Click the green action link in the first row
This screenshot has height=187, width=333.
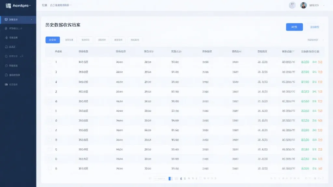pos(305,62)
